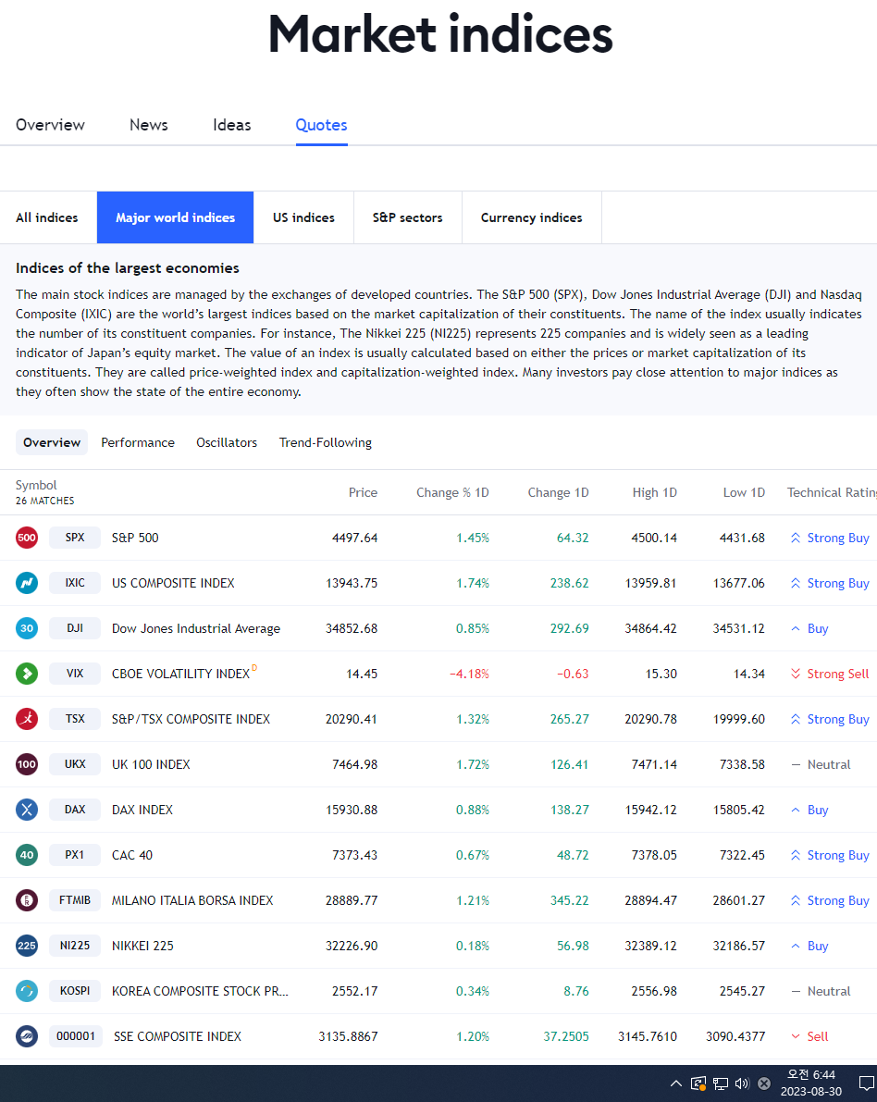Open the MILANO ITALIA BORSA INDEX link
The height and width of the screenshot is (1102, 877).
[x=192, y=900]
